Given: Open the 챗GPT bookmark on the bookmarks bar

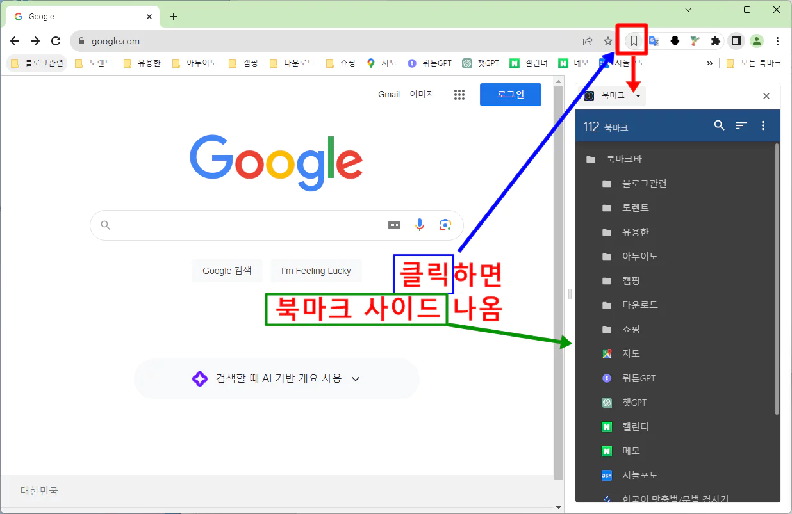Looking at the screenshot, I should [x=481, y=63].
